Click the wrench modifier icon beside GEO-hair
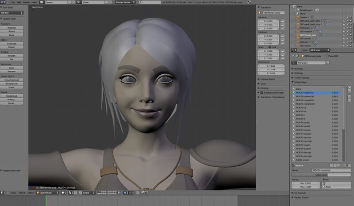 [x=316, y=42]
